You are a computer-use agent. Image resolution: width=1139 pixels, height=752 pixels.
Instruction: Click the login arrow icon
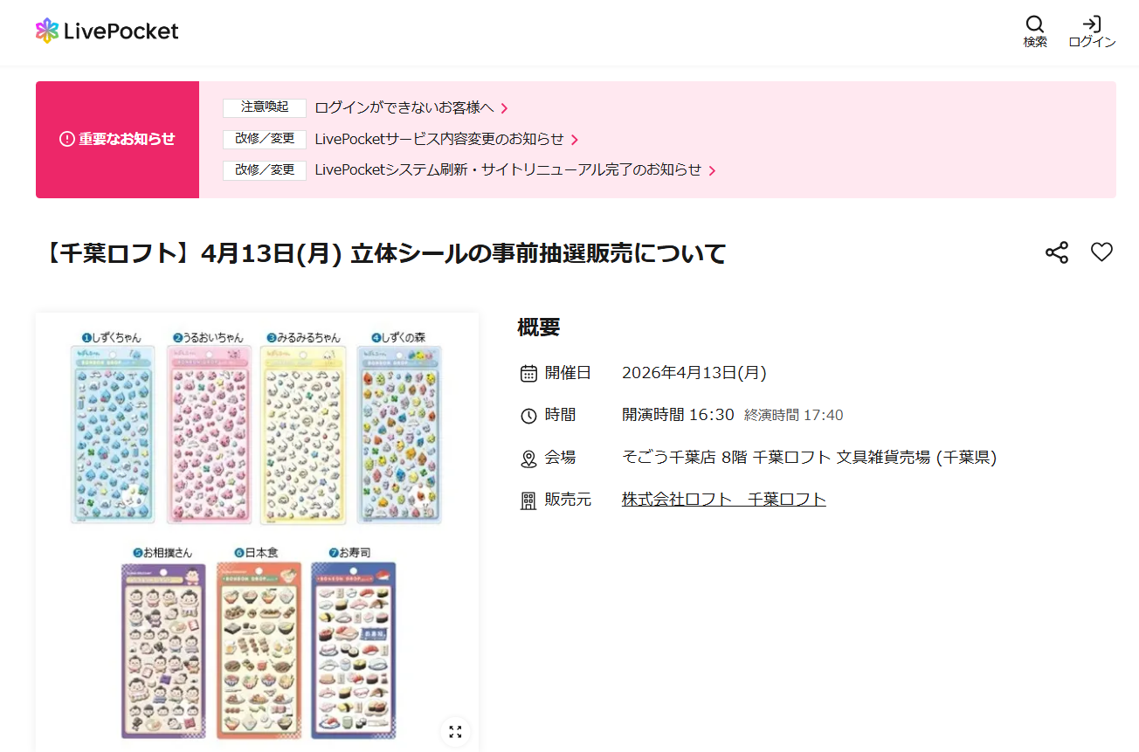tap(1092, 24)
